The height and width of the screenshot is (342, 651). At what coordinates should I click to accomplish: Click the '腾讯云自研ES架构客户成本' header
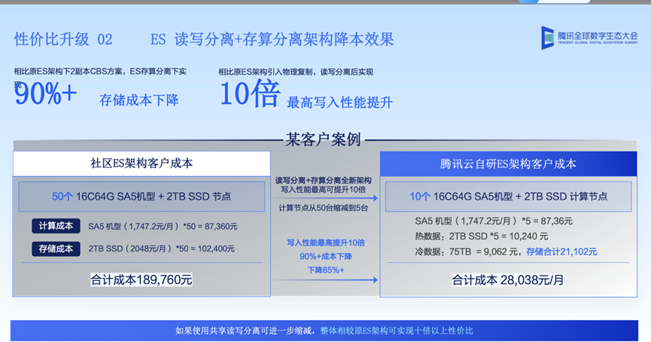508,163
